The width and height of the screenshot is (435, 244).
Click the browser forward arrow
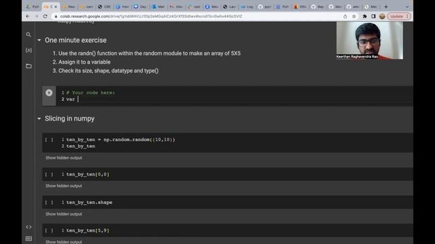36,16
